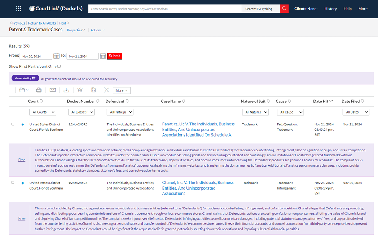This screenshot has width=378, height=239.
Task: Click the download icon
Action: click(66, 90)
